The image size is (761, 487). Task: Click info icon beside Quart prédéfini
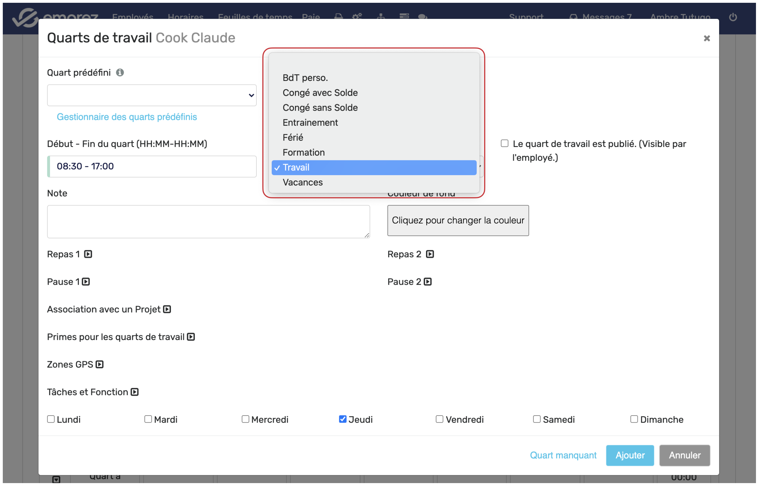[x=120, y=73]
